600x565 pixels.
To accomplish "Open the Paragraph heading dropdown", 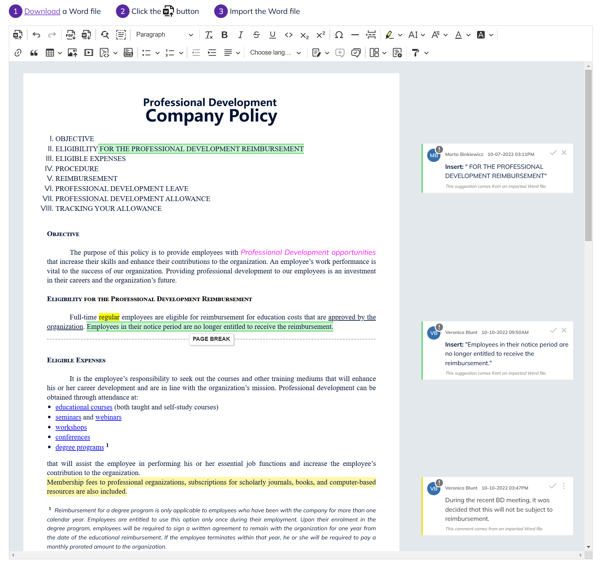I will [x=164, y=35].
